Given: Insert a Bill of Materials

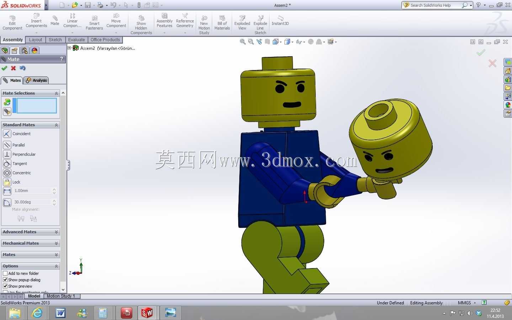Looking at the screenshot, I should click(x=222, y=23).
